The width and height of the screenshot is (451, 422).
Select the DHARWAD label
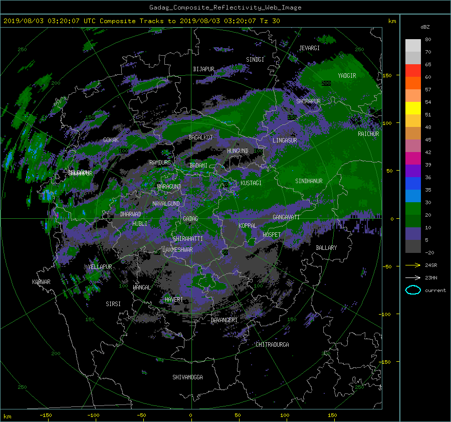tap(130, 214)
